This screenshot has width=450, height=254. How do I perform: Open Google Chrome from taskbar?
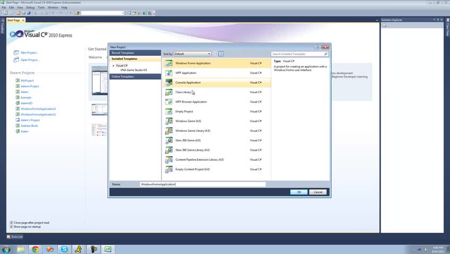36,249
